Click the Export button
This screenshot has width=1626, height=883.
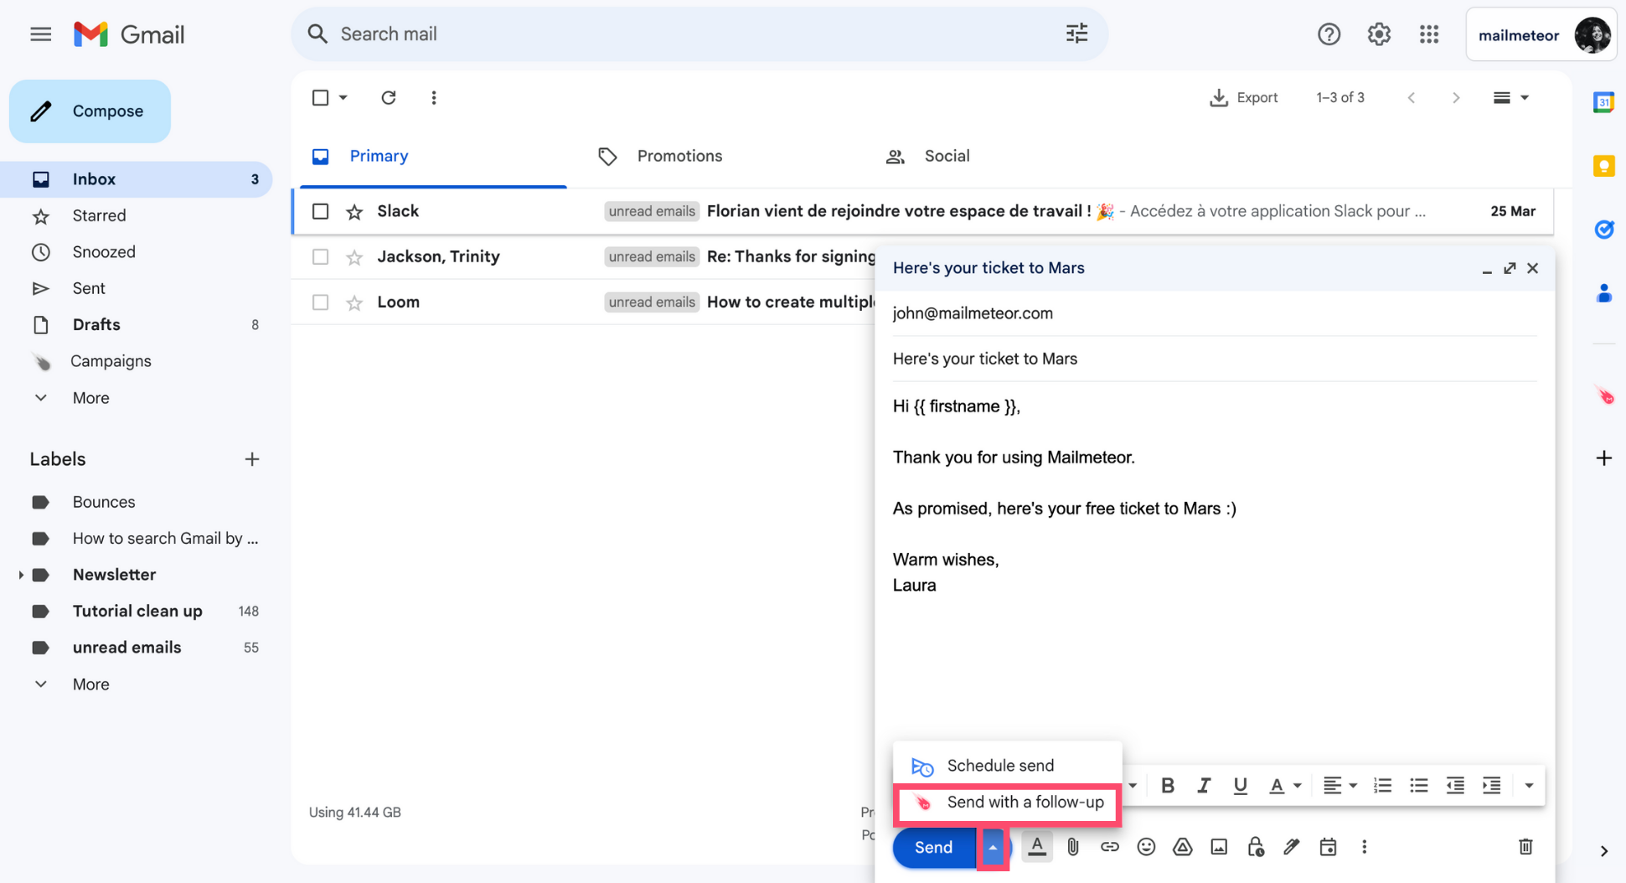[x=1244, y=98]
